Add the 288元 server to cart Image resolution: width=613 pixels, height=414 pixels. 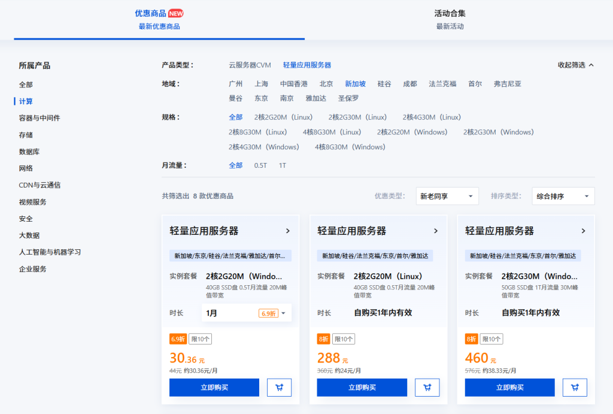427,388
